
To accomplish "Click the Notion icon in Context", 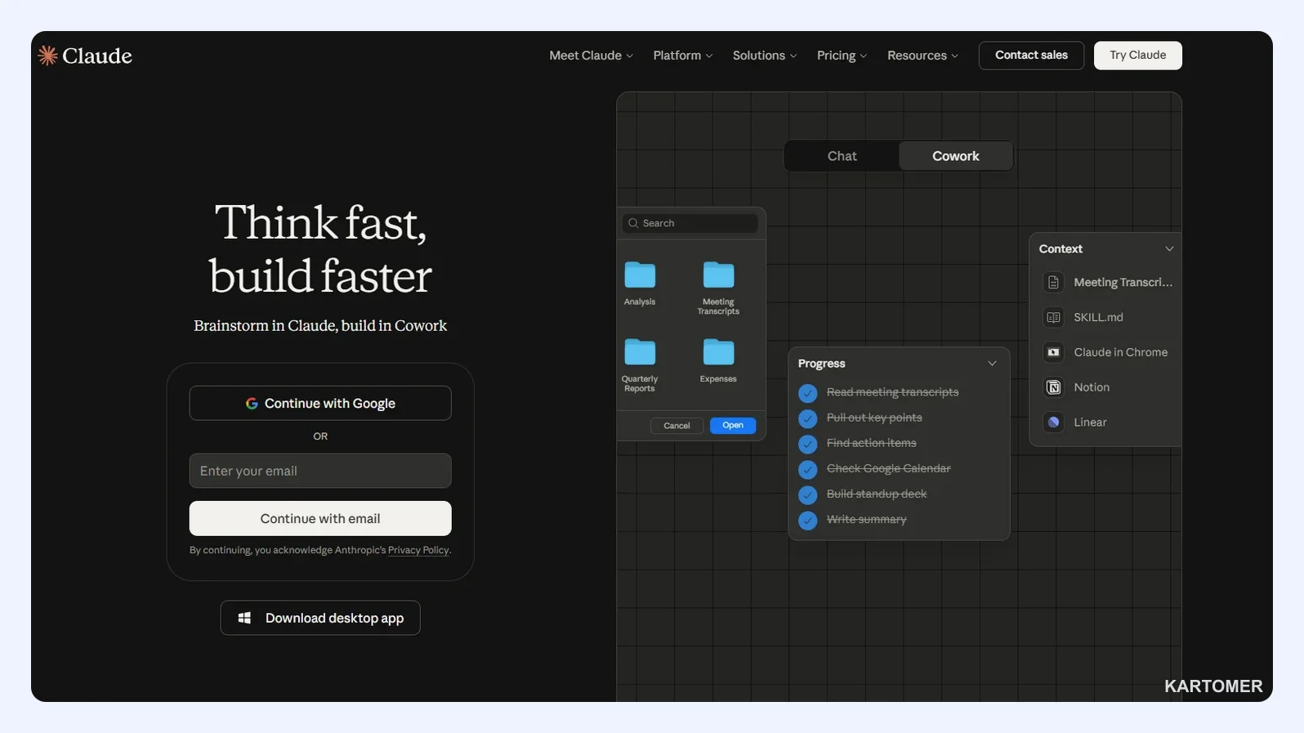I will pyautogui.click(x=1053, y=387).
